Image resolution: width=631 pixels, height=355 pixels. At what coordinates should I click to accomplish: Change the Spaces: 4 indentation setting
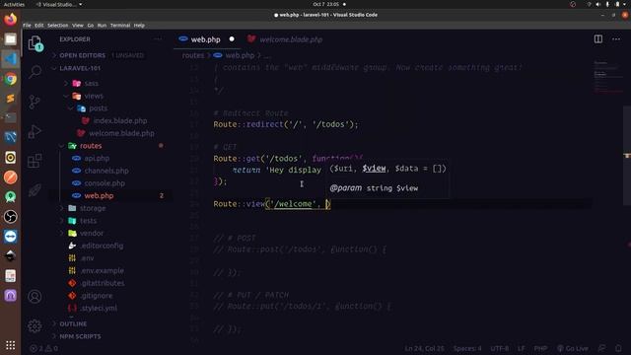click(467, 348)
